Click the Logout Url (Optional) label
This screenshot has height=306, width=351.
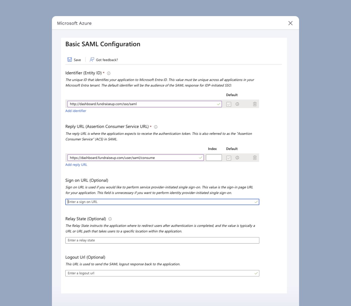click(85, 257)
